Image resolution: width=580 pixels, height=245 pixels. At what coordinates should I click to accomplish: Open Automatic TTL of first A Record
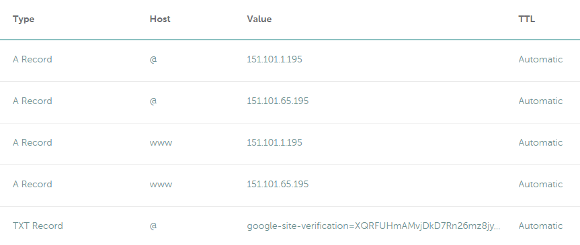(540, 60)
